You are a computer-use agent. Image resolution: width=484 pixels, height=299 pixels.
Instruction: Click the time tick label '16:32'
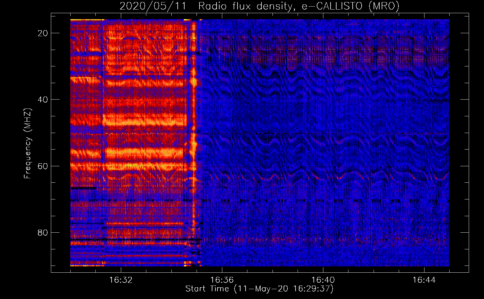[x=121, y=280]
